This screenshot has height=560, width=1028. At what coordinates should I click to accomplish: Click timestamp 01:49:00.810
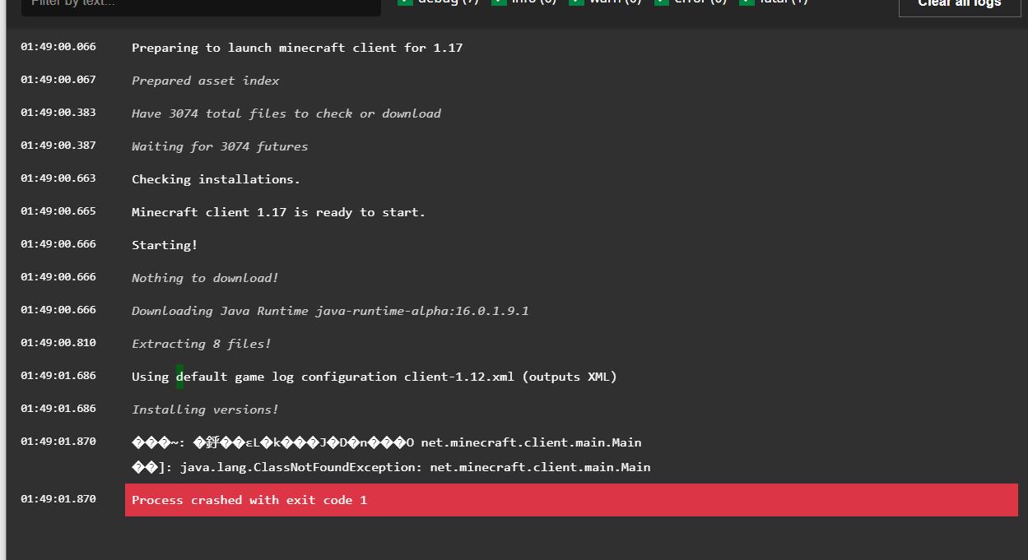pyautogui.click(x=58, y=343)
